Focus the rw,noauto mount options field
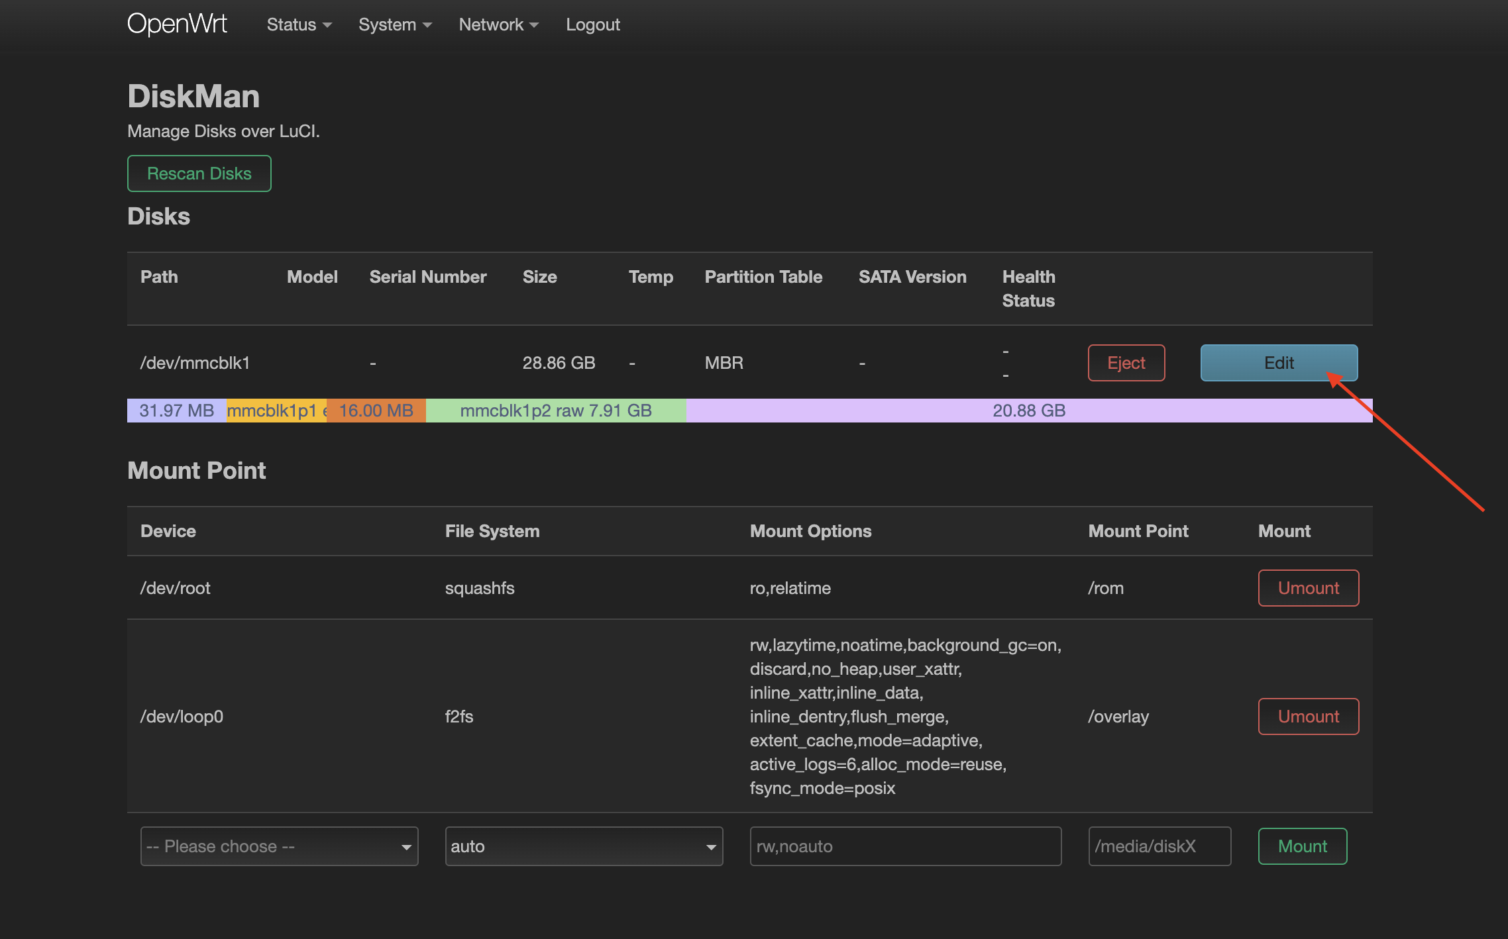 point(906,846)
